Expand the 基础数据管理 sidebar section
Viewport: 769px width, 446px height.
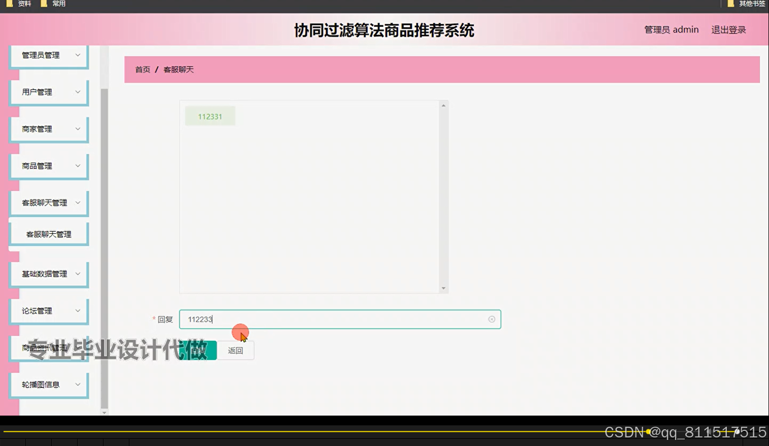pyautogui.click(x=49, y=274)
